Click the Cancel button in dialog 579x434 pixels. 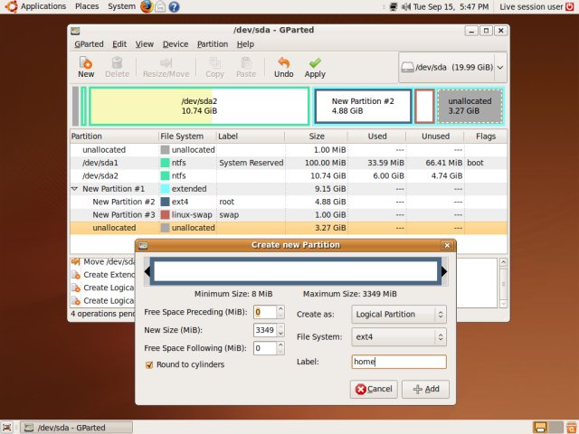[374, 390]
